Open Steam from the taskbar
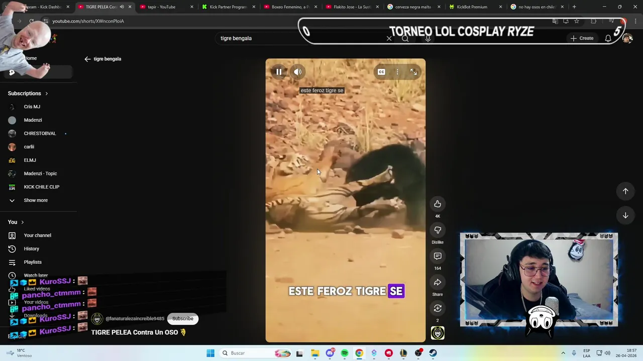Viewport: 643px width, 361px height. click(x=433, y=353)
